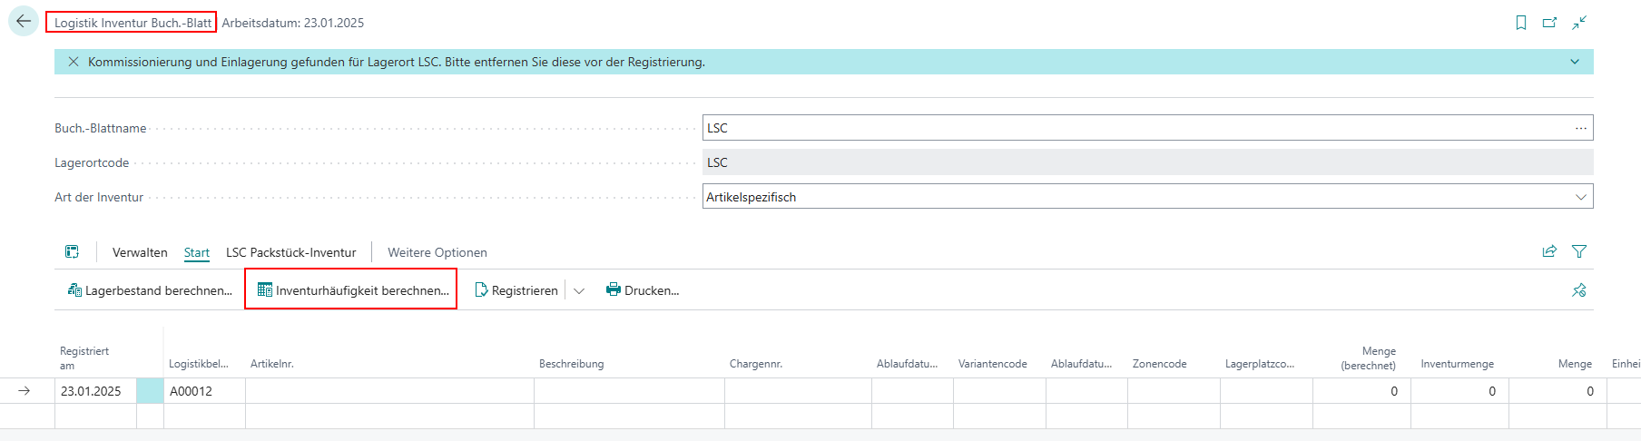
Task: Click the collapse page view icon
Action: (x=1579, y=23)
